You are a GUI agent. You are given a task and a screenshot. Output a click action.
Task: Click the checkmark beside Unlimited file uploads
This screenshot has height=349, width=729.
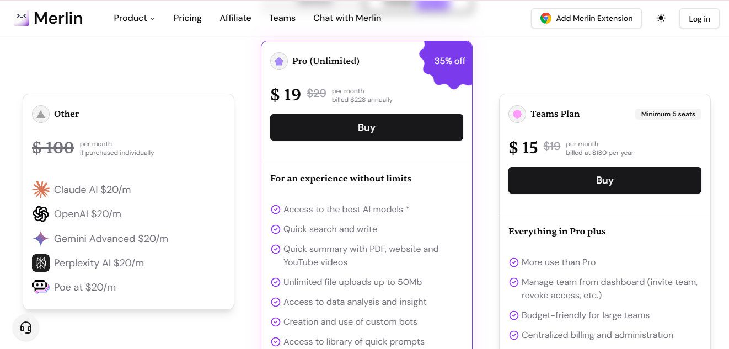click(276, 282)
